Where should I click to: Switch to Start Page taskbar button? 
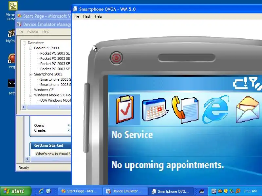point(80,191)
